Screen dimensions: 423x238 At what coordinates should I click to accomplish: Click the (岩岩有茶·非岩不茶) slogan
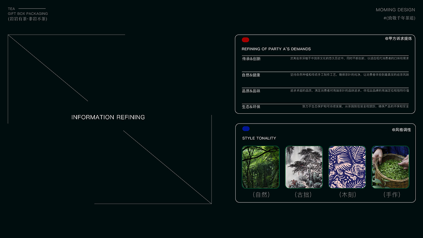(27, 19)
